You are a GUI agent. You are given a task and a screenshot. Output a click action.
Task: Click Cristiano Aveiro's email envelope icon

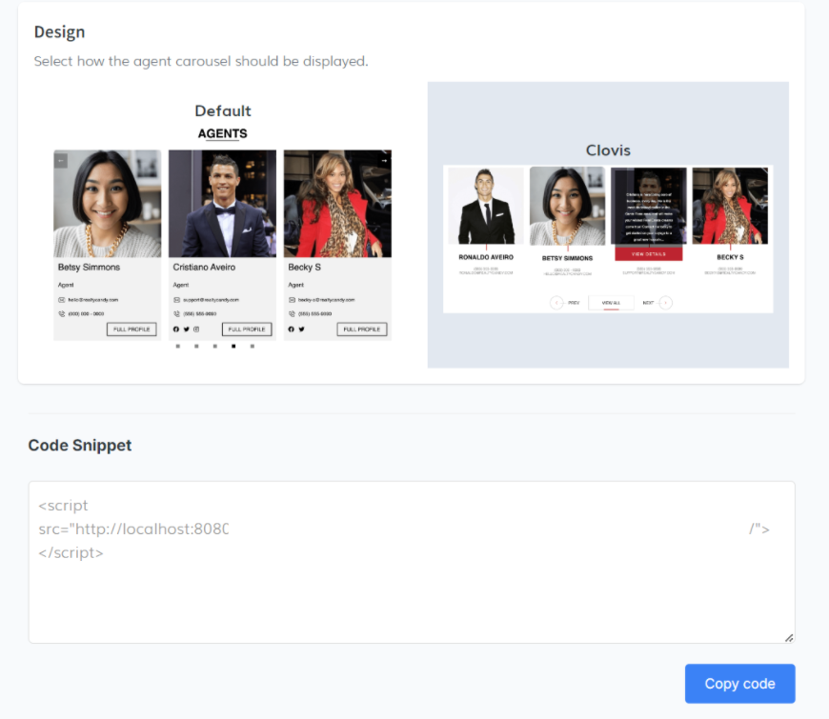coord(176,300)
